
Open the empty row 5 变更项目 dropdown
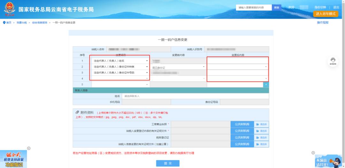click(120, 84)
